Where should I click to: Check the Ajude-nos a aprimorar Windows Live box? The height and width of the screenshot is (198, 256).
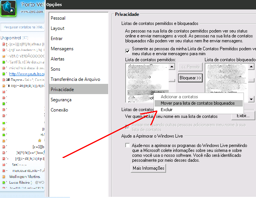127,145
